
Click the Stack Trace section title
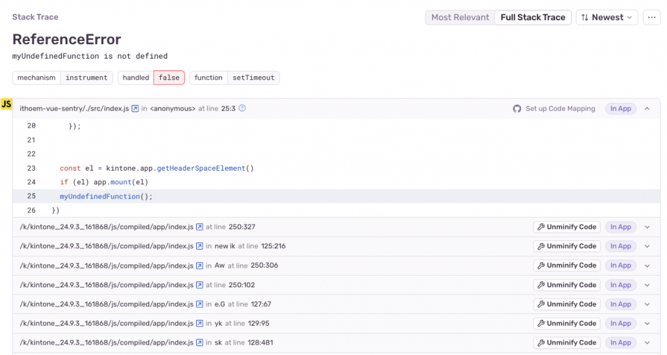click(35, 17)
